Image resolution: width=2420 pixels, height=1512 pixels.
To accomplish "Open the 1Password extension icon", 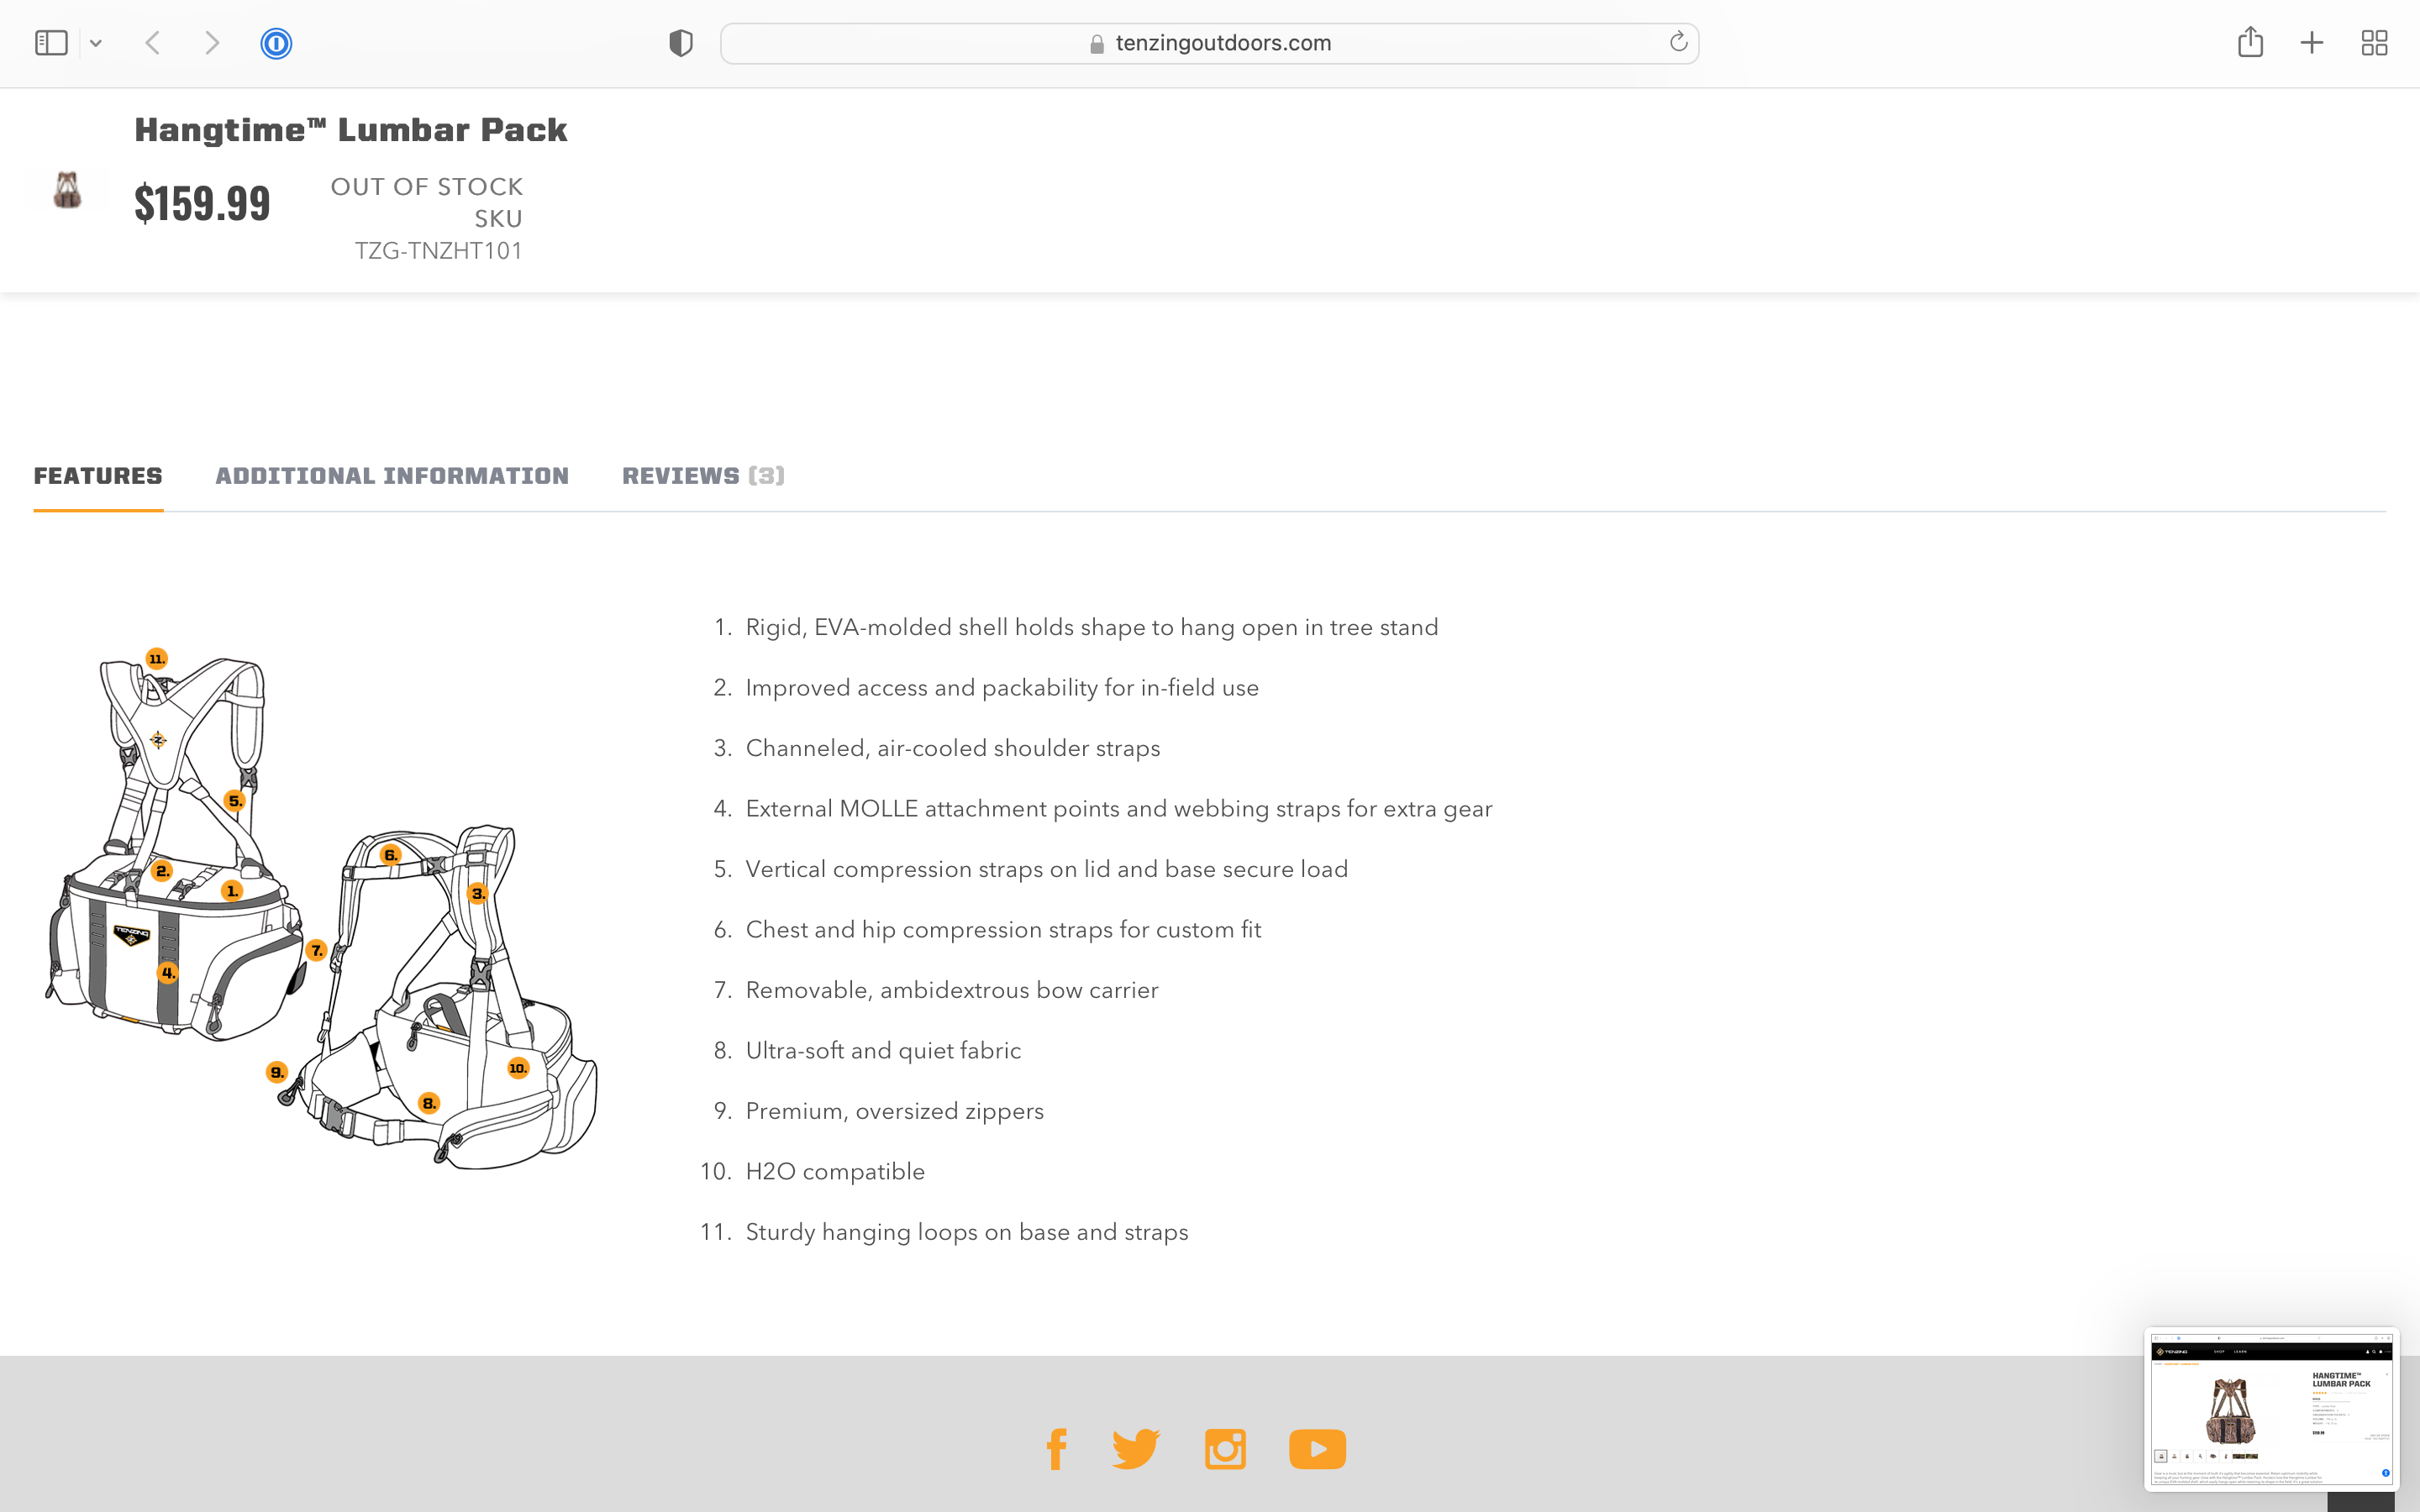I will click(x=276, y=43).
